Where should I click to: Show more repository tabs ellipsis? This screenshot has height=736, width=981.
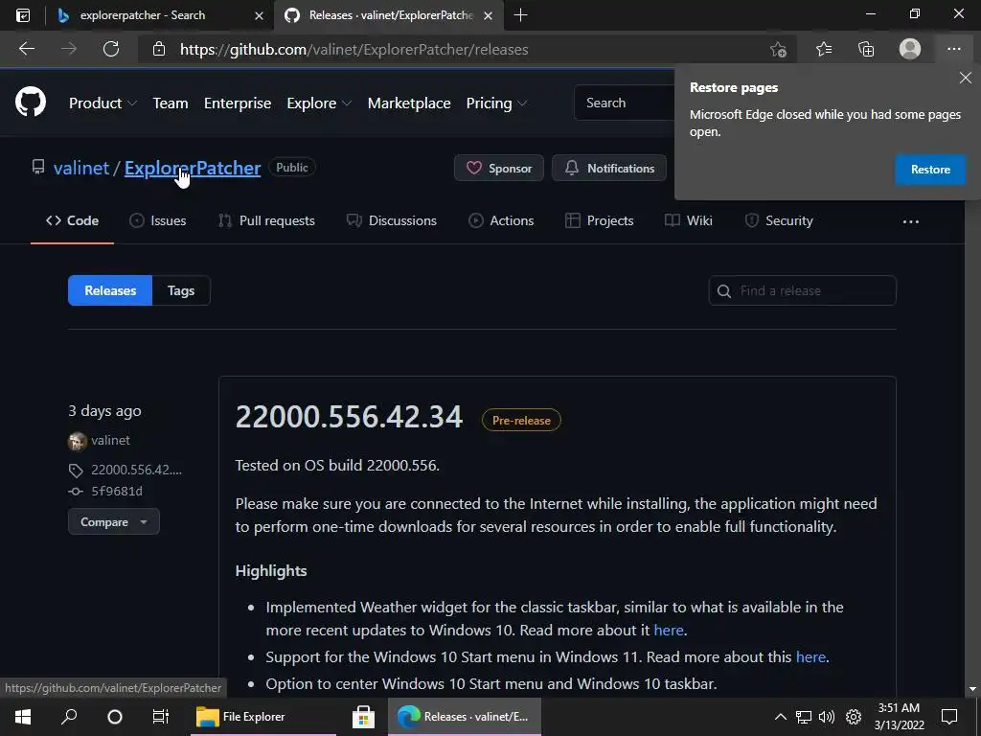coord(911,221)
